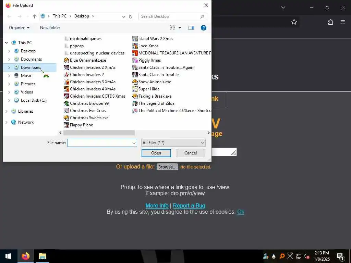Open the Organize menu
Viewport: 351px width, 263px height.
pos(19,28)
